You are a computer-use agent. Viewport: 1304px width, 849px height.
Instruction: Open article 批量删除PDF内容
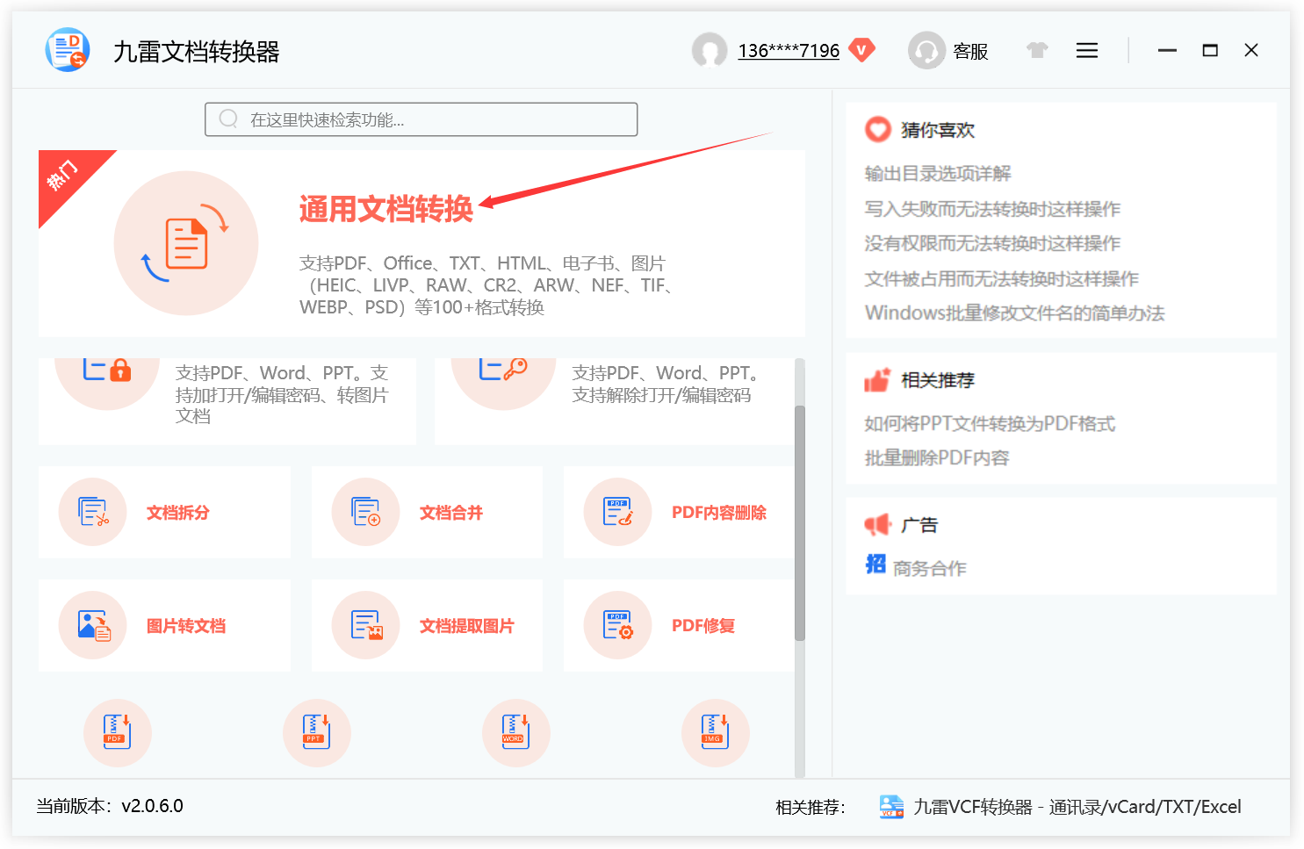click(937, 457)
